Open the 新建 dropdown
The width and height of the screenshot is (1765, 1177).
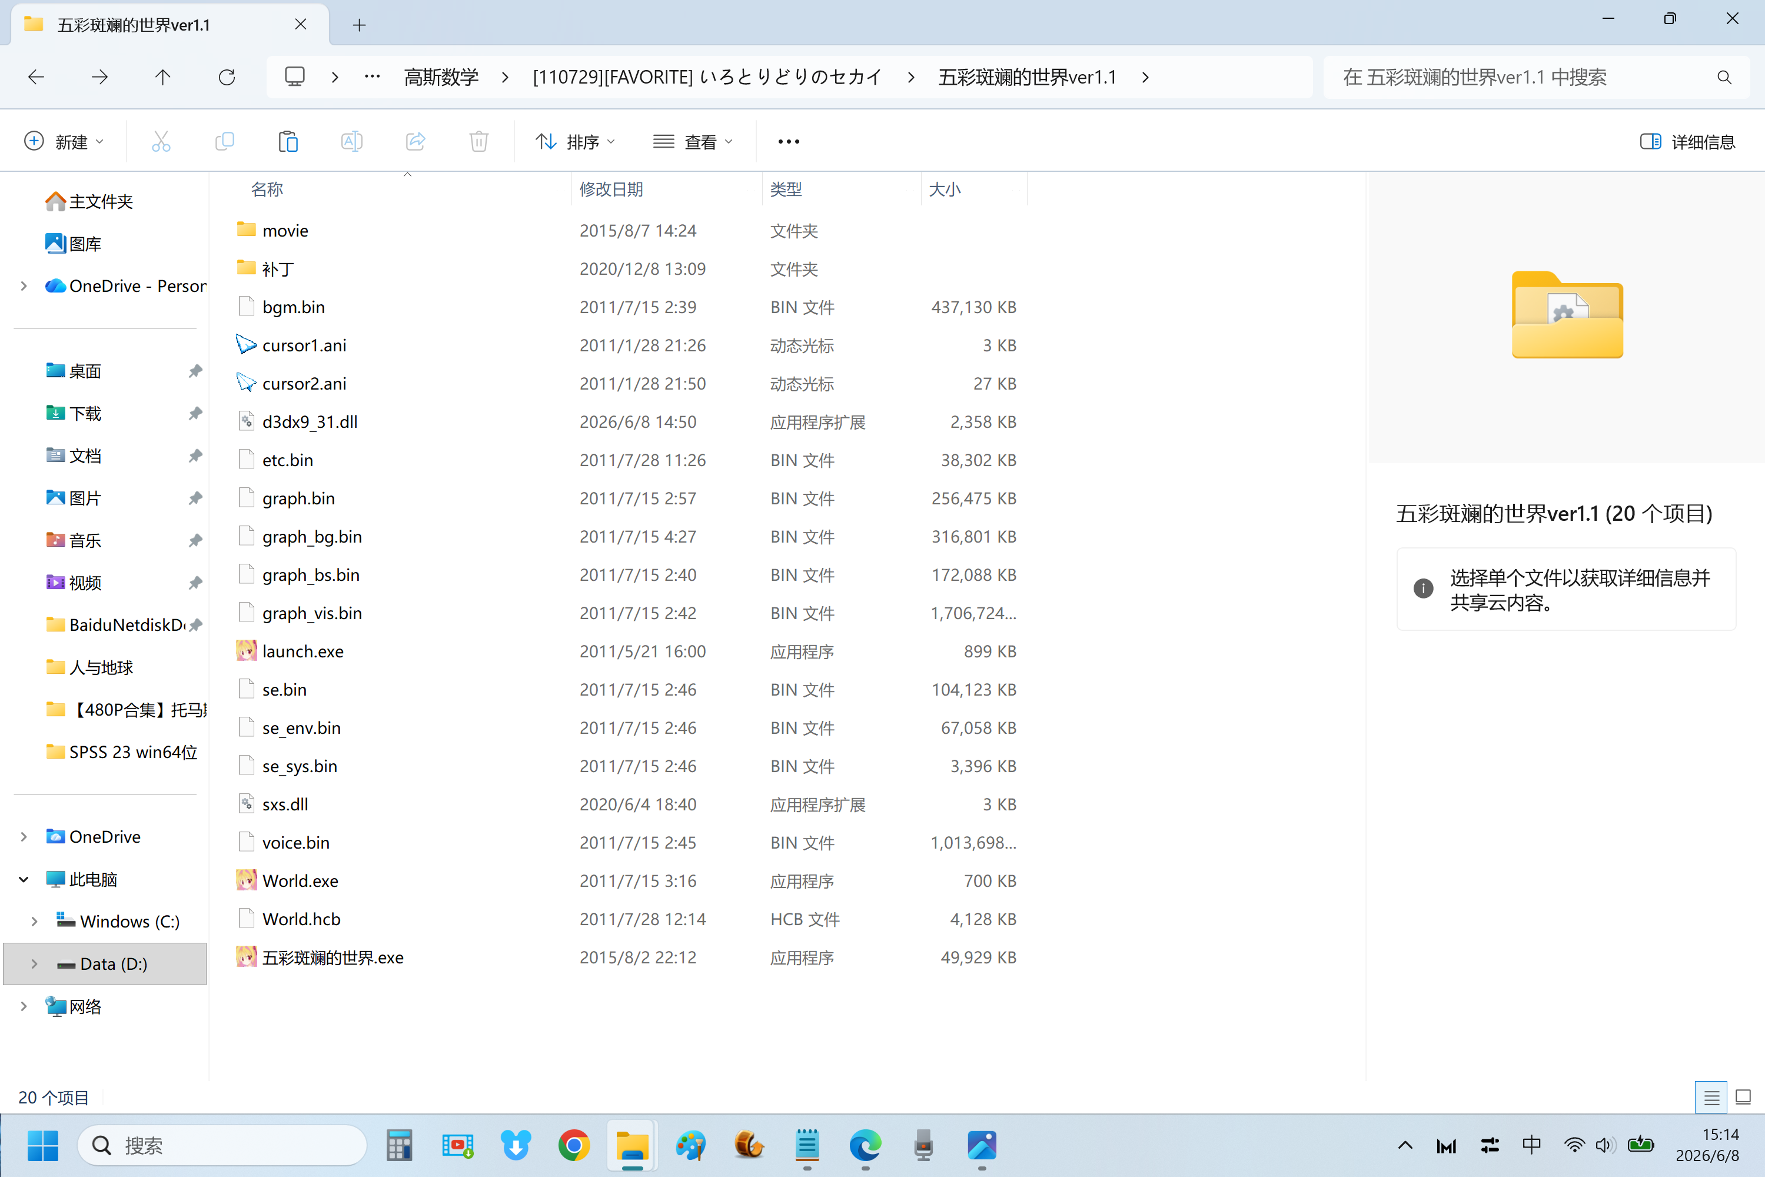[65, 141]
